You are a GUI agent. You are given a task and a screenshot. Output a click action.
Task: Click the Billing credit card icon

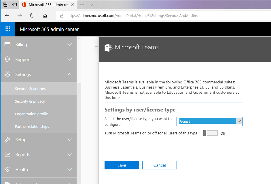7,44
